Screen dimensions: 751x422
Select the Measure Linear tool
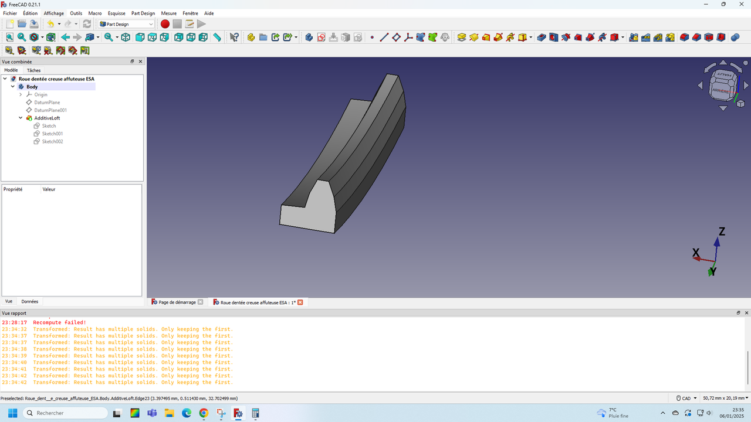coord(9,50)
